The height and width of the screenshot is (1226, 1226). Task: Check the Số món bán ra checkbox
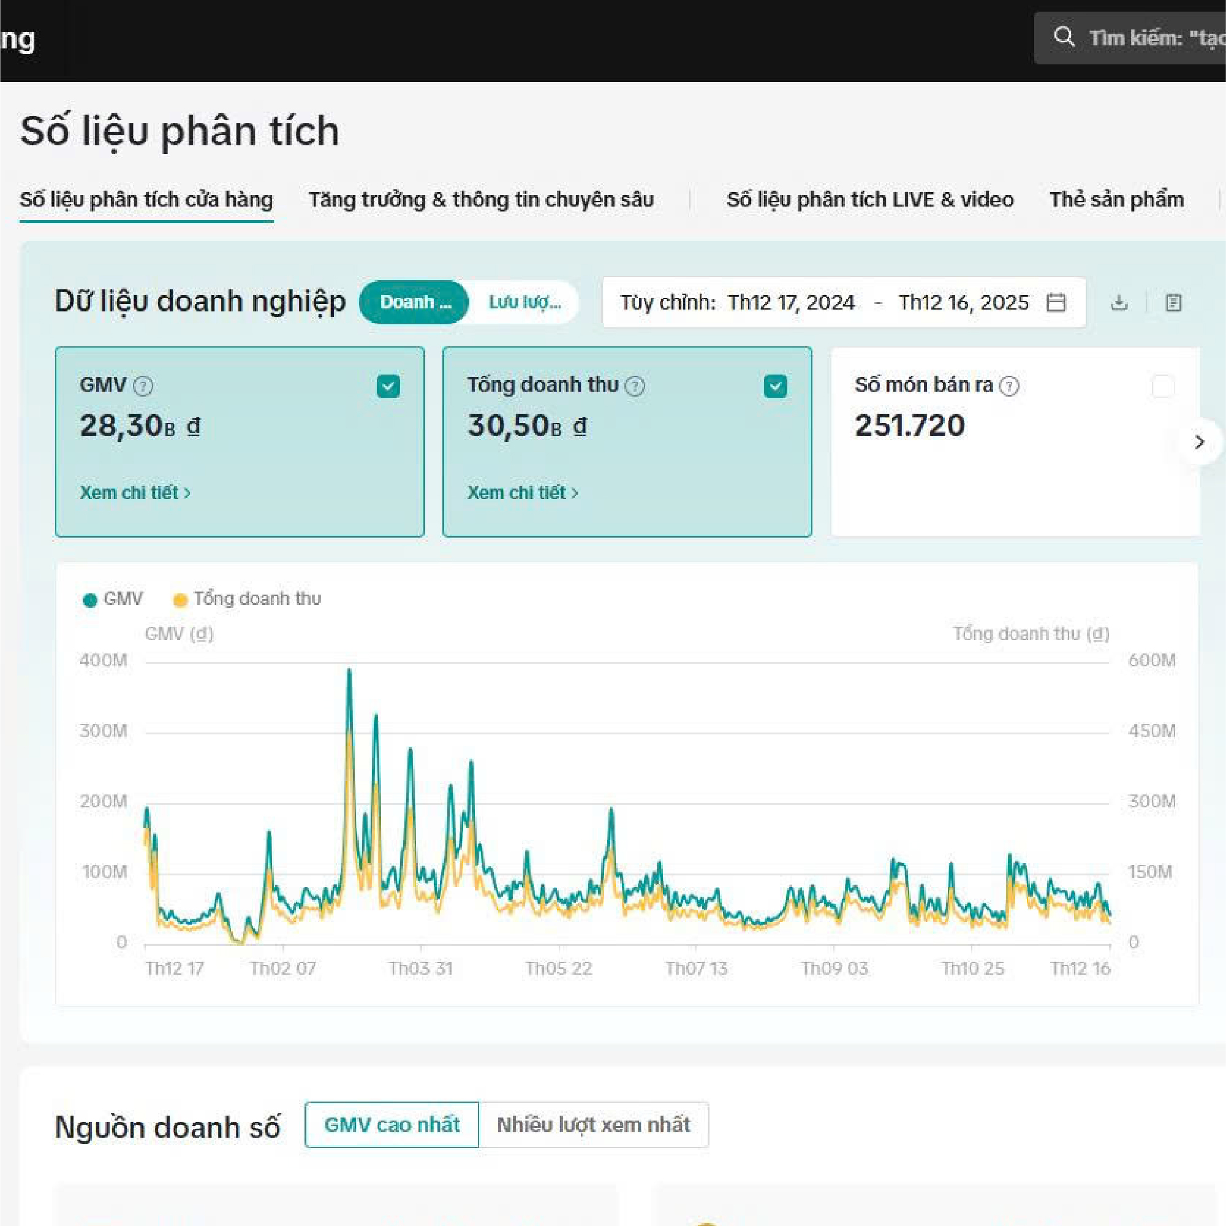[x=1162, y=386]
